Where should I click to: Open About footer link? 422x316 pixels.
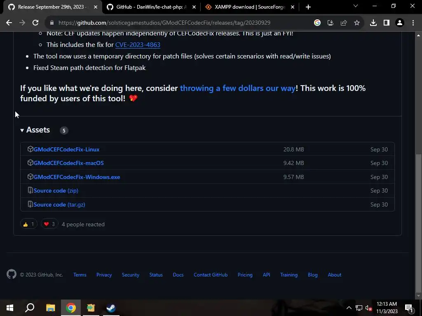tap(335, 275)
